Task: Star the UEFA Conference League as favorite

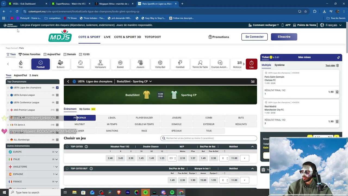Action: (8, 103)
